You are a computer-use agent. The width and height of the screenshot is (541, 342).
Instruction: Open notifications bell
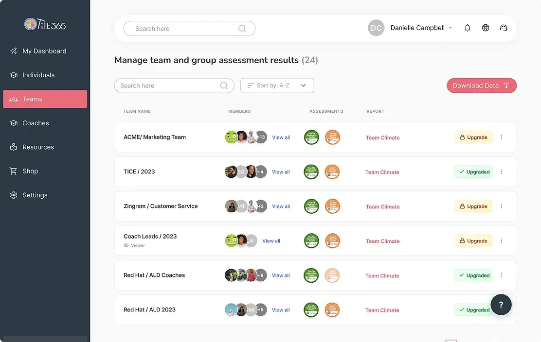[x=468, y=28]
